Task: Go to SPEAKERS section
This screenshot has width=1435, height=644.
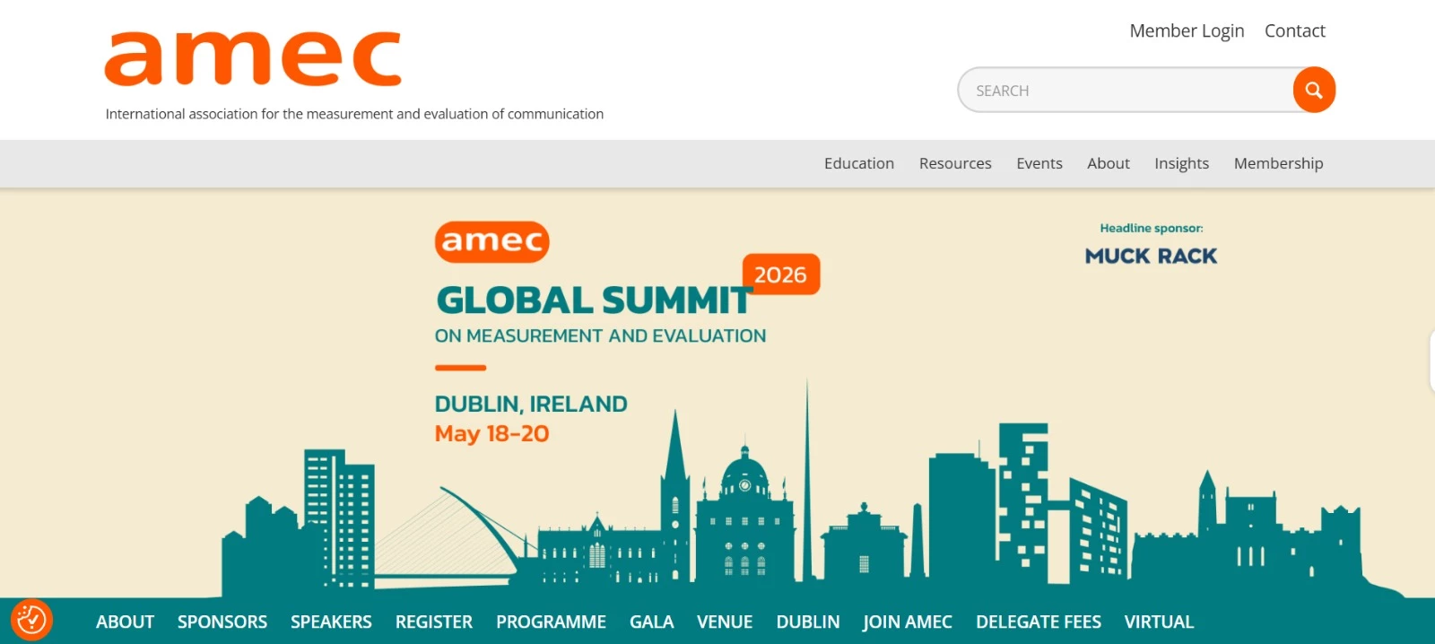Action: coord(331,622)
